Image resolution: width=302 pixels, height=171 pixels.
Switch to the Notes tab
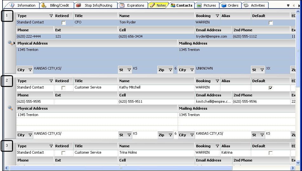[161, 5]
